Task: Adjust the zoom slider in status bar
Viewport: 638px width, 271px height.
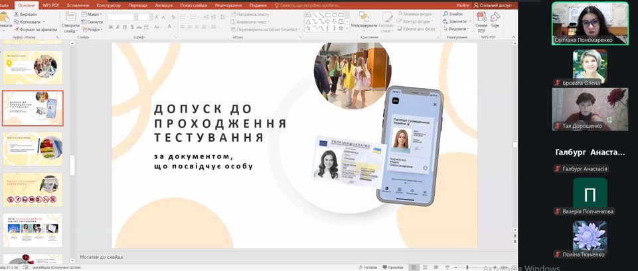Action: tap(467, 267)
